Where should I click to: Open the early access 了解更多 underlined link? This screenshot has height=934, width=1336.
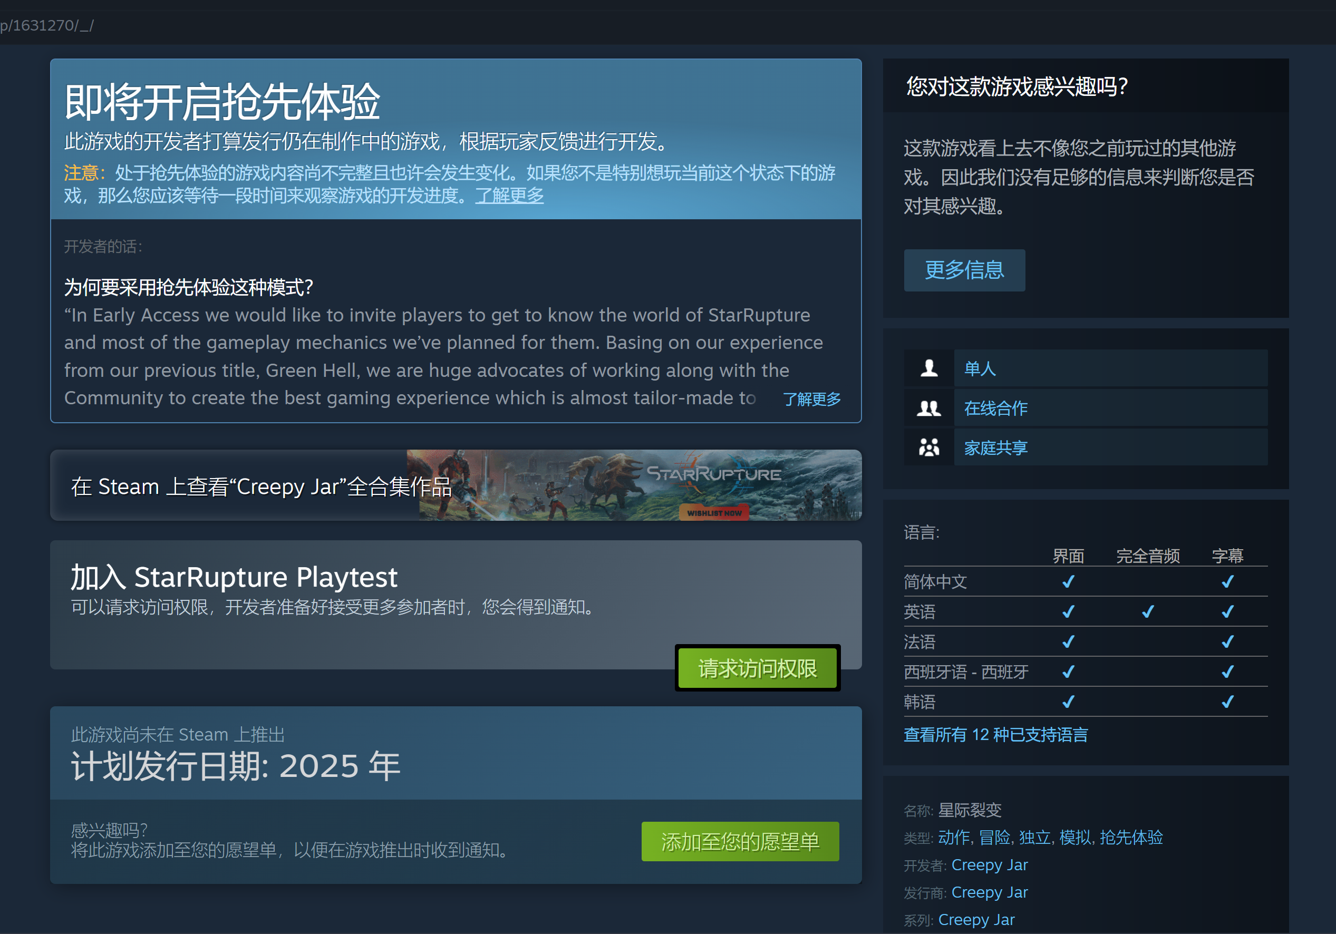coord(509,196)
